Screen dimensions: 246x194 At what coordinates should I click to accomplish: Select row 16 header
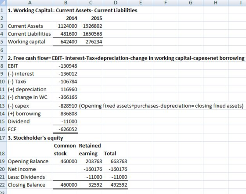4,129
